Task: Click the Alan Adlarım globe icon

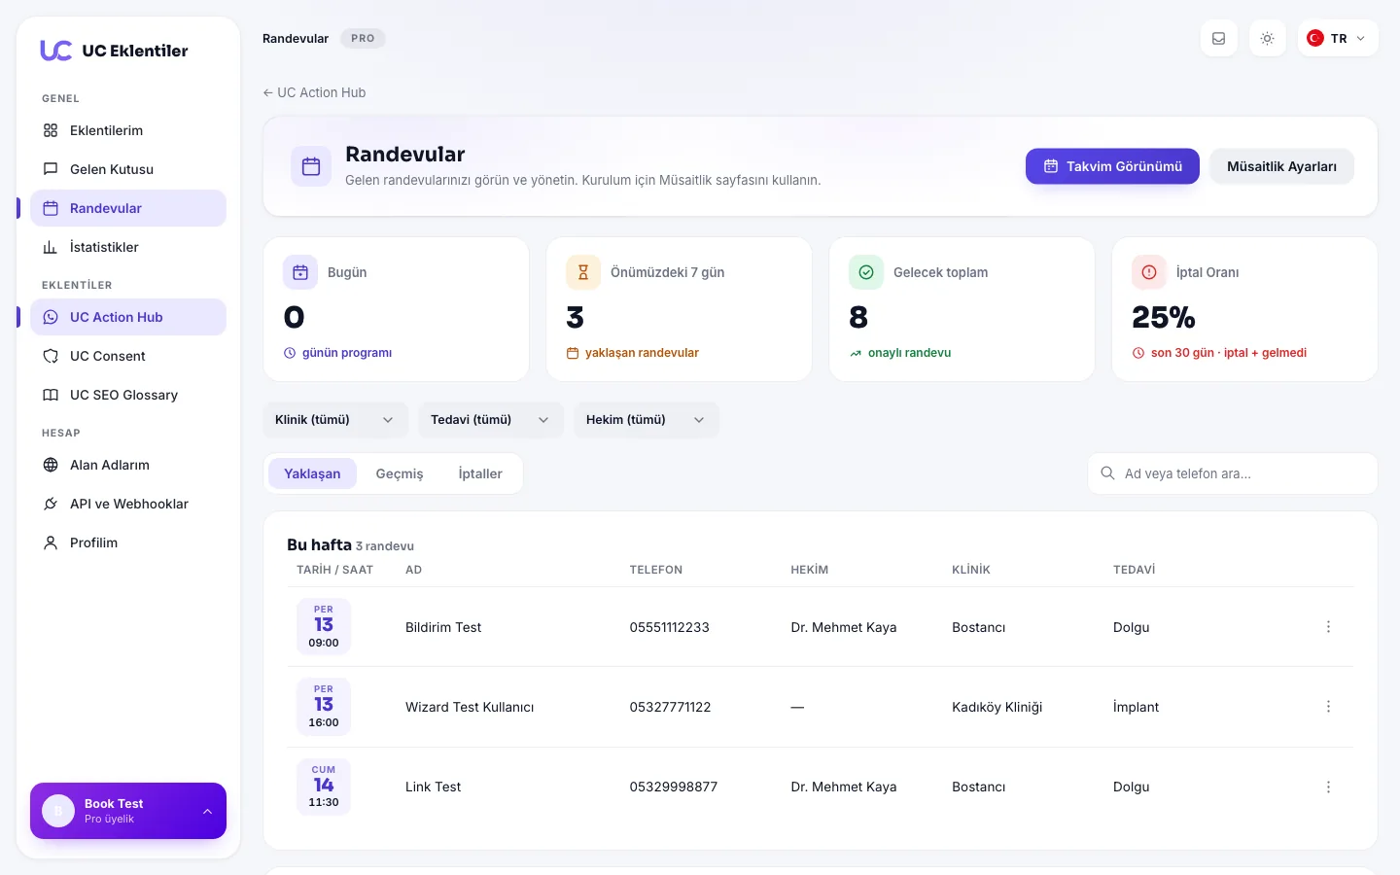Action: [51, 465]
